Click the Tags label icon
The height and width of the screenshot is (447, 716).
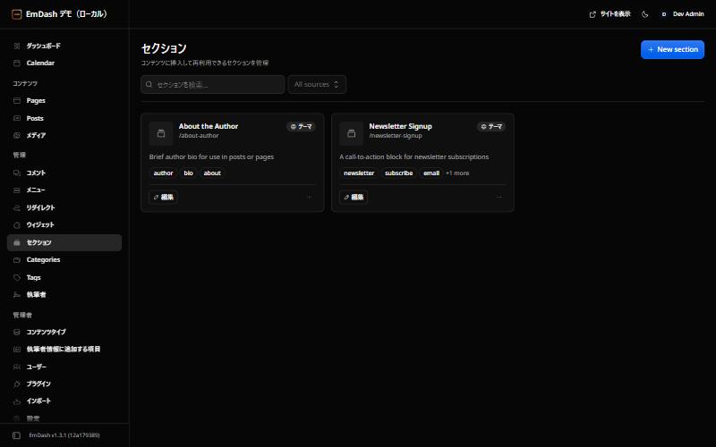tap(17, 277)
